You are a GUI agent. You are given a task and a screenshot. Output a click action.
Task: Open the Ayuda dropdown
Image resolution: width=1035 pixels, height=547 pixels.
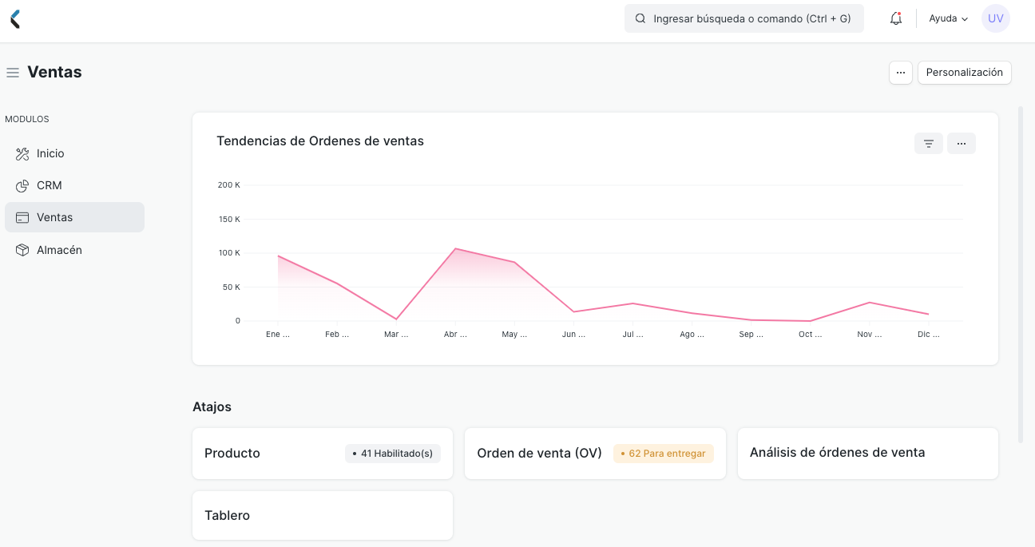[947, 18]
